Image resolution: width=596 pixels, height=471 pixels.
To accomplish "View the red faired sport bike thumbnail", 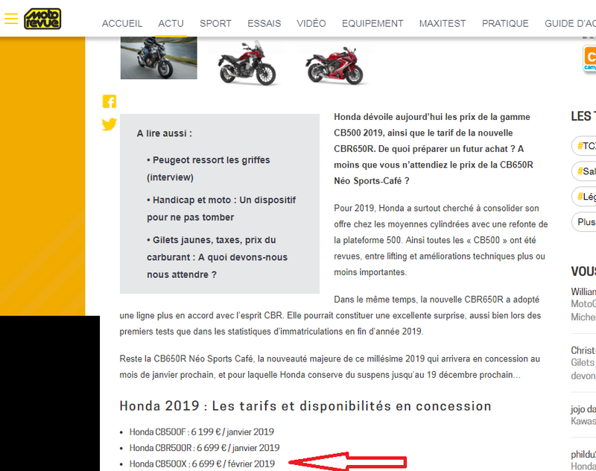I will coord(336,65).
